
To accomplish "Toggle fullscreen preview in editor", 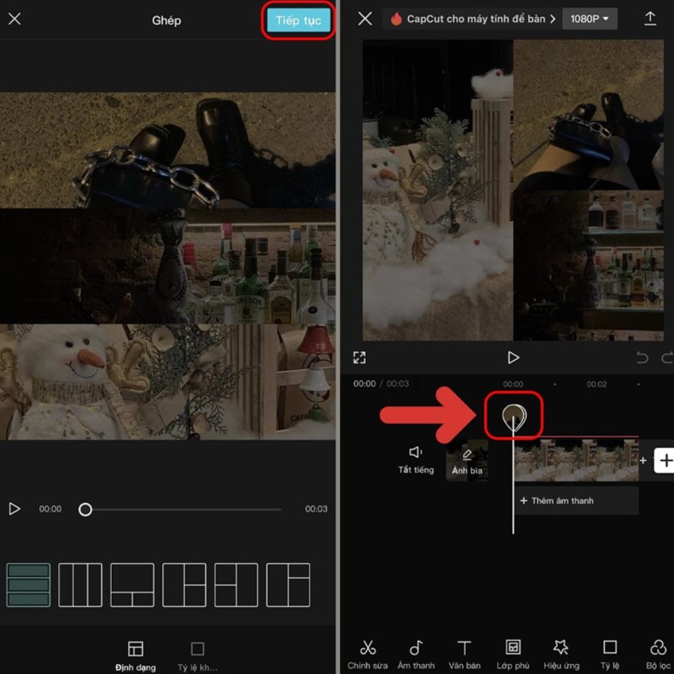I will (x=360, y=358).
